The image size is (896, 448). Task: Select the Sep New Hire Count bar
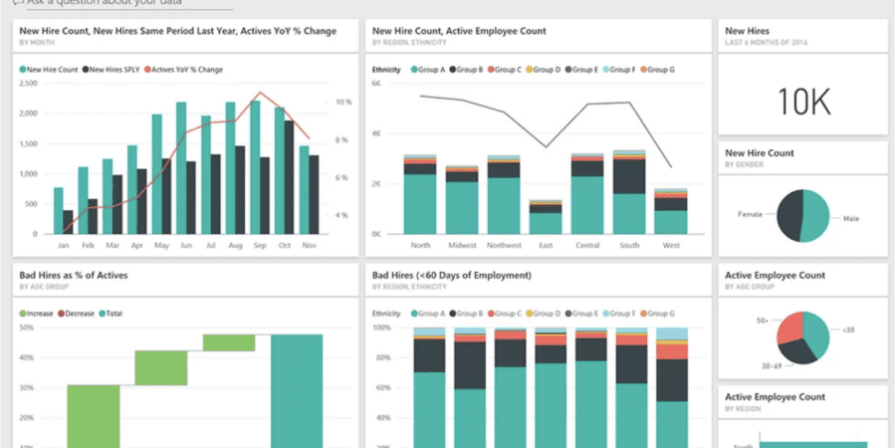point(255,167)
